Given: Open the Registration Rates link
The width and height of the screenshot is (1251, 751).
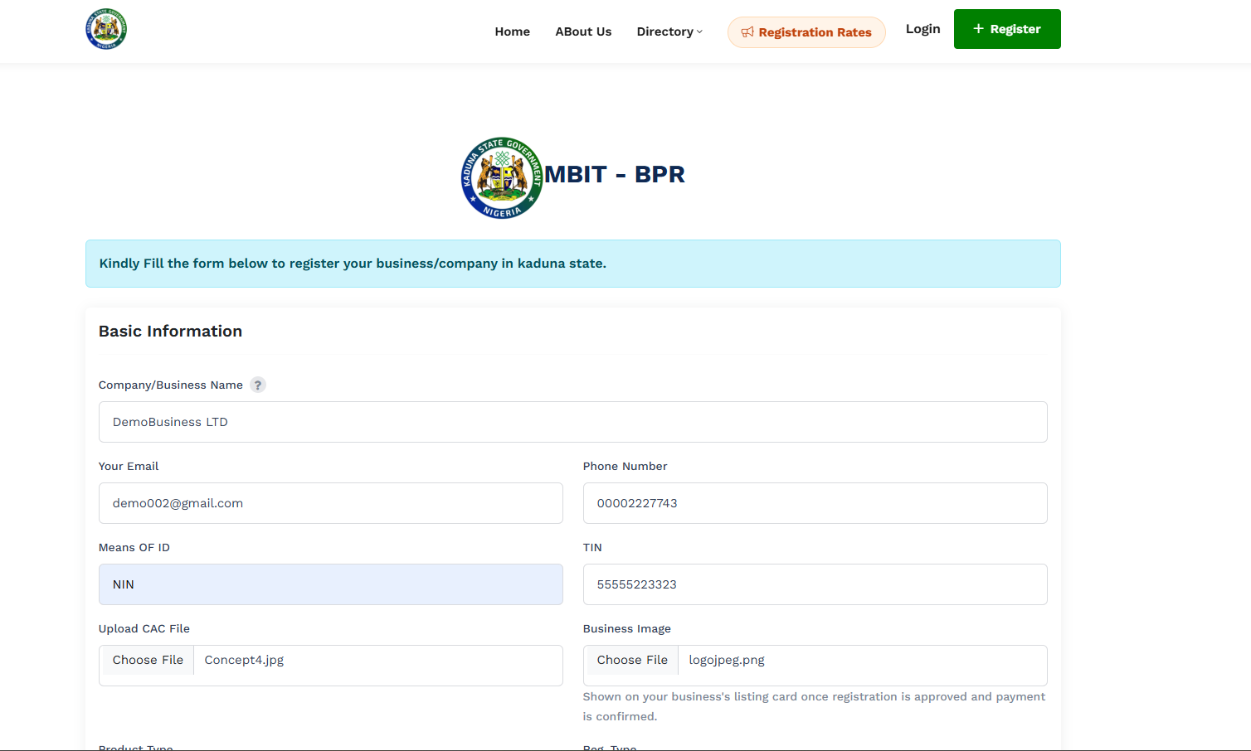Looking at the screenshot, I should click(806, 32).
